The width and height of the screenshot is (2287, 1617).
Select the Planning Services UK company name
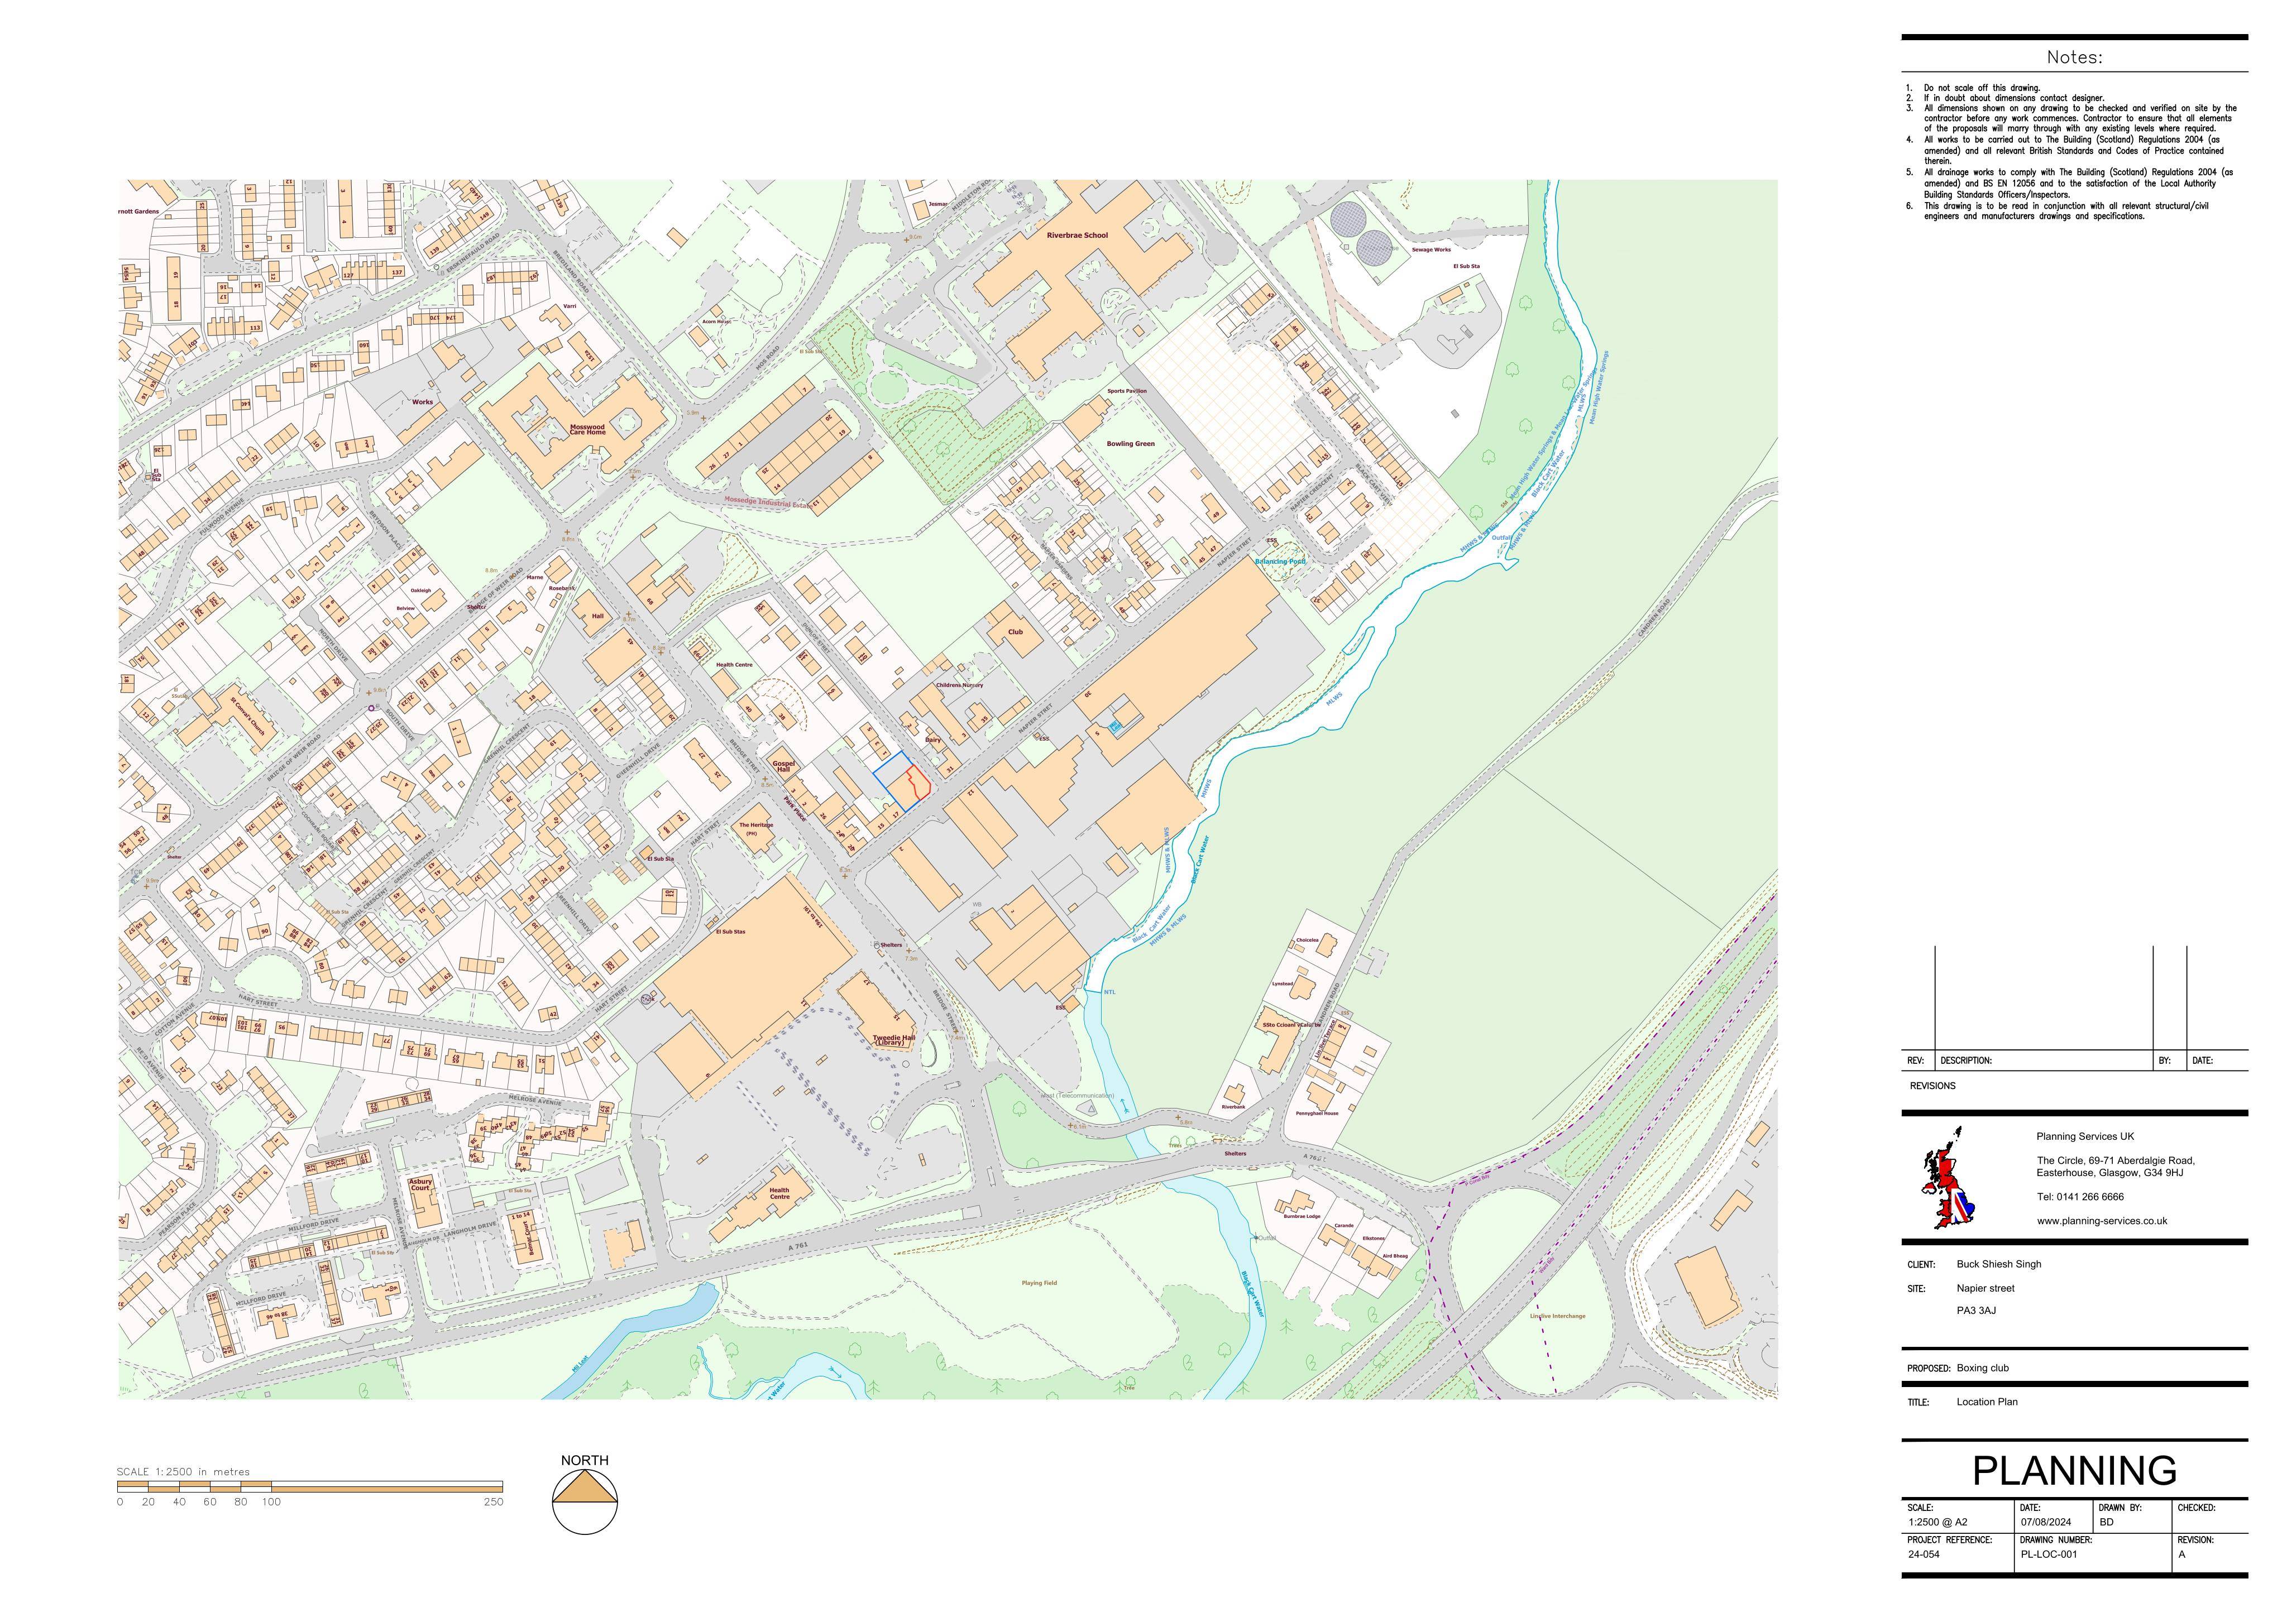(2085, 1136)
